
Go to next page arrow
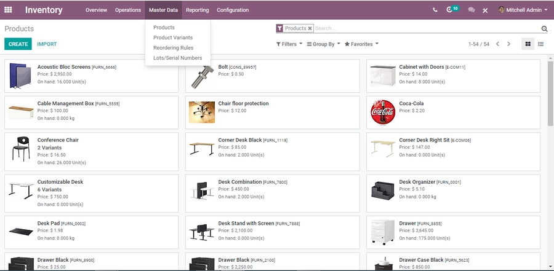pyautogui.click(x=509, y=44)
